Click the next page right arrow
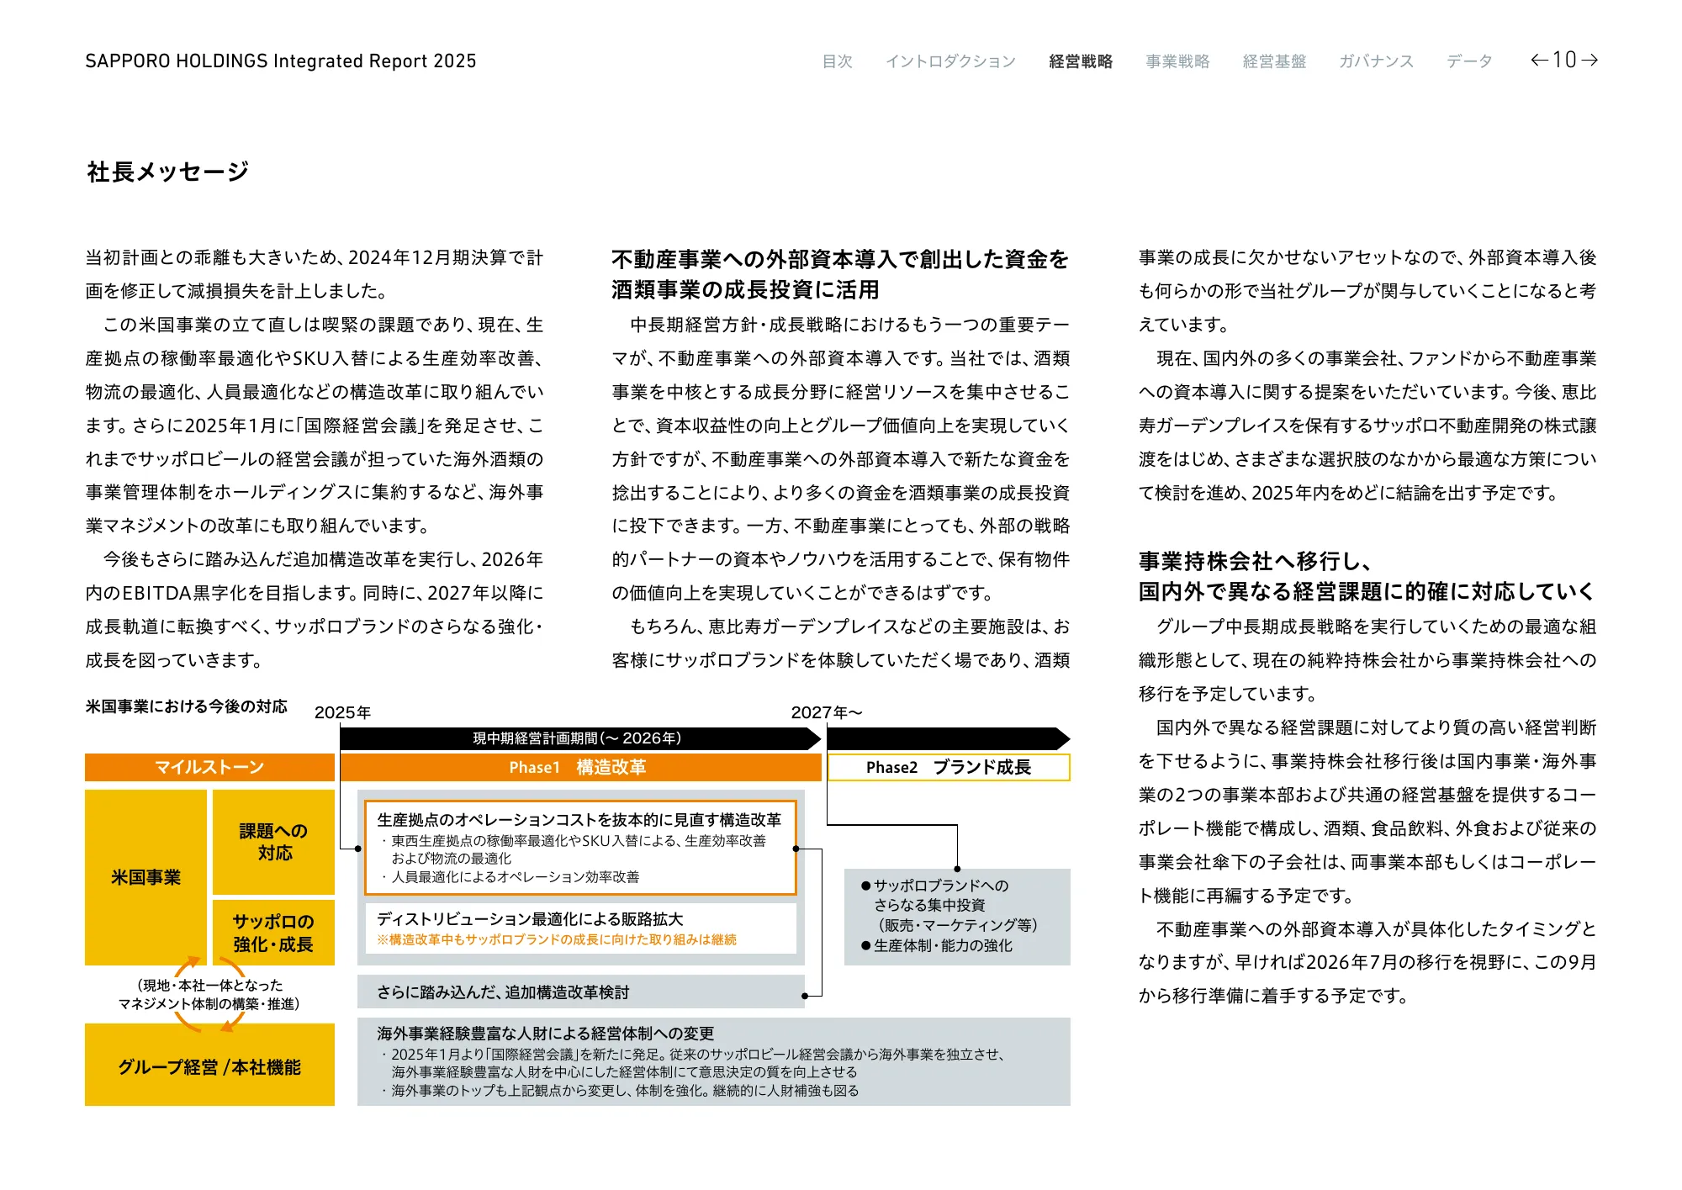The width and height of the screenshot is (1682, 1190). 1589,60
